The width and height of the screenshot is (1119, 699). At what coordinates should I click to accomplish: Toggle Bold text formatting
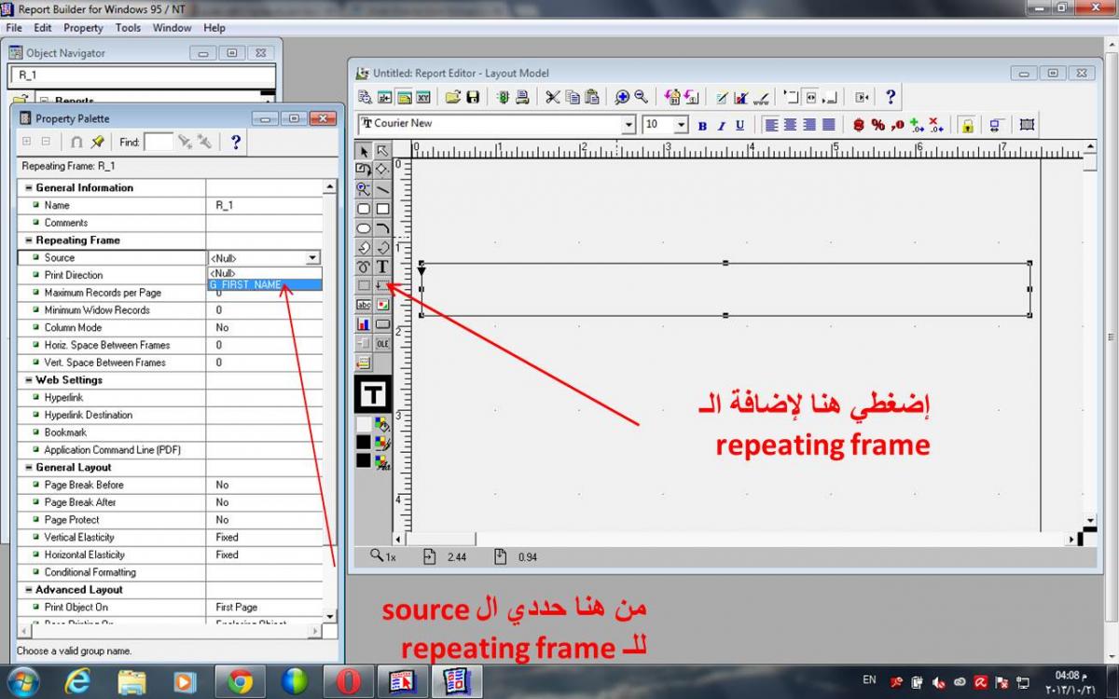tap(702, 125)
